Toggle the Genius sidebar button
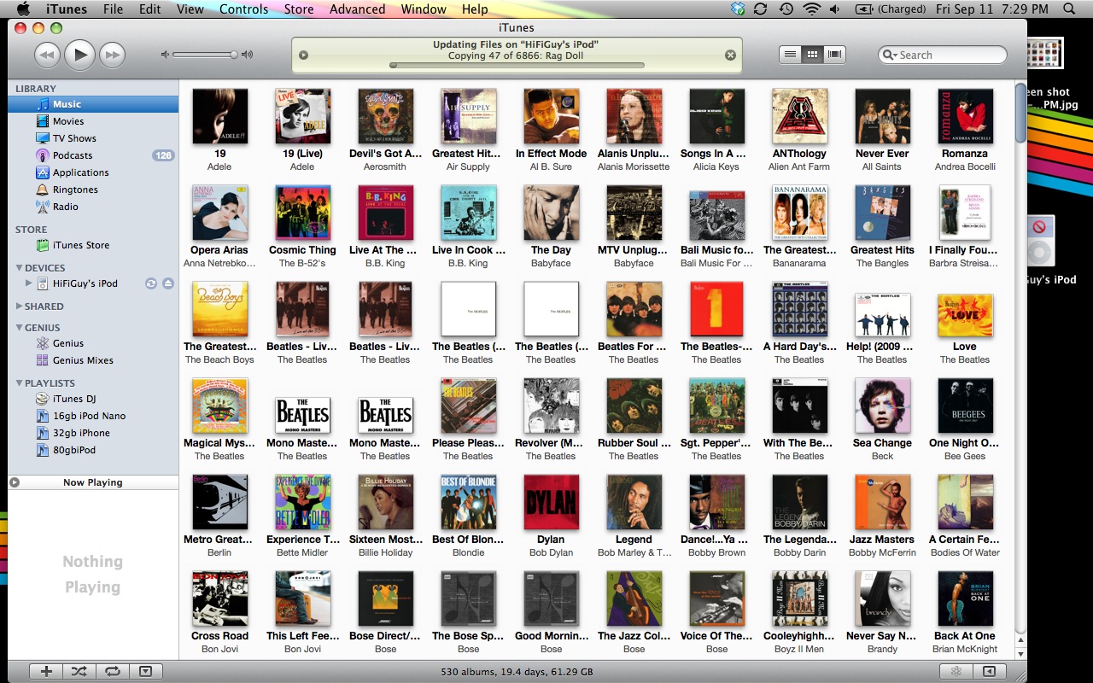 [990, 672]
